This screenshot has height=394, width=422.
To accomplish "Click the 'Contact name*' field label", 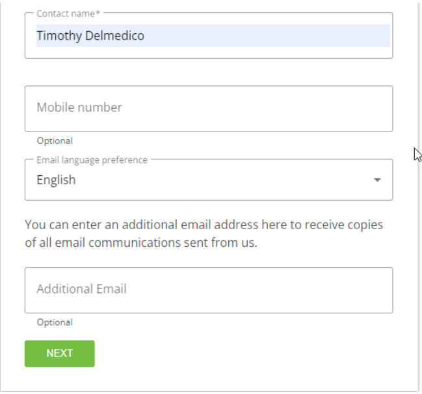I will pos(66,14).
